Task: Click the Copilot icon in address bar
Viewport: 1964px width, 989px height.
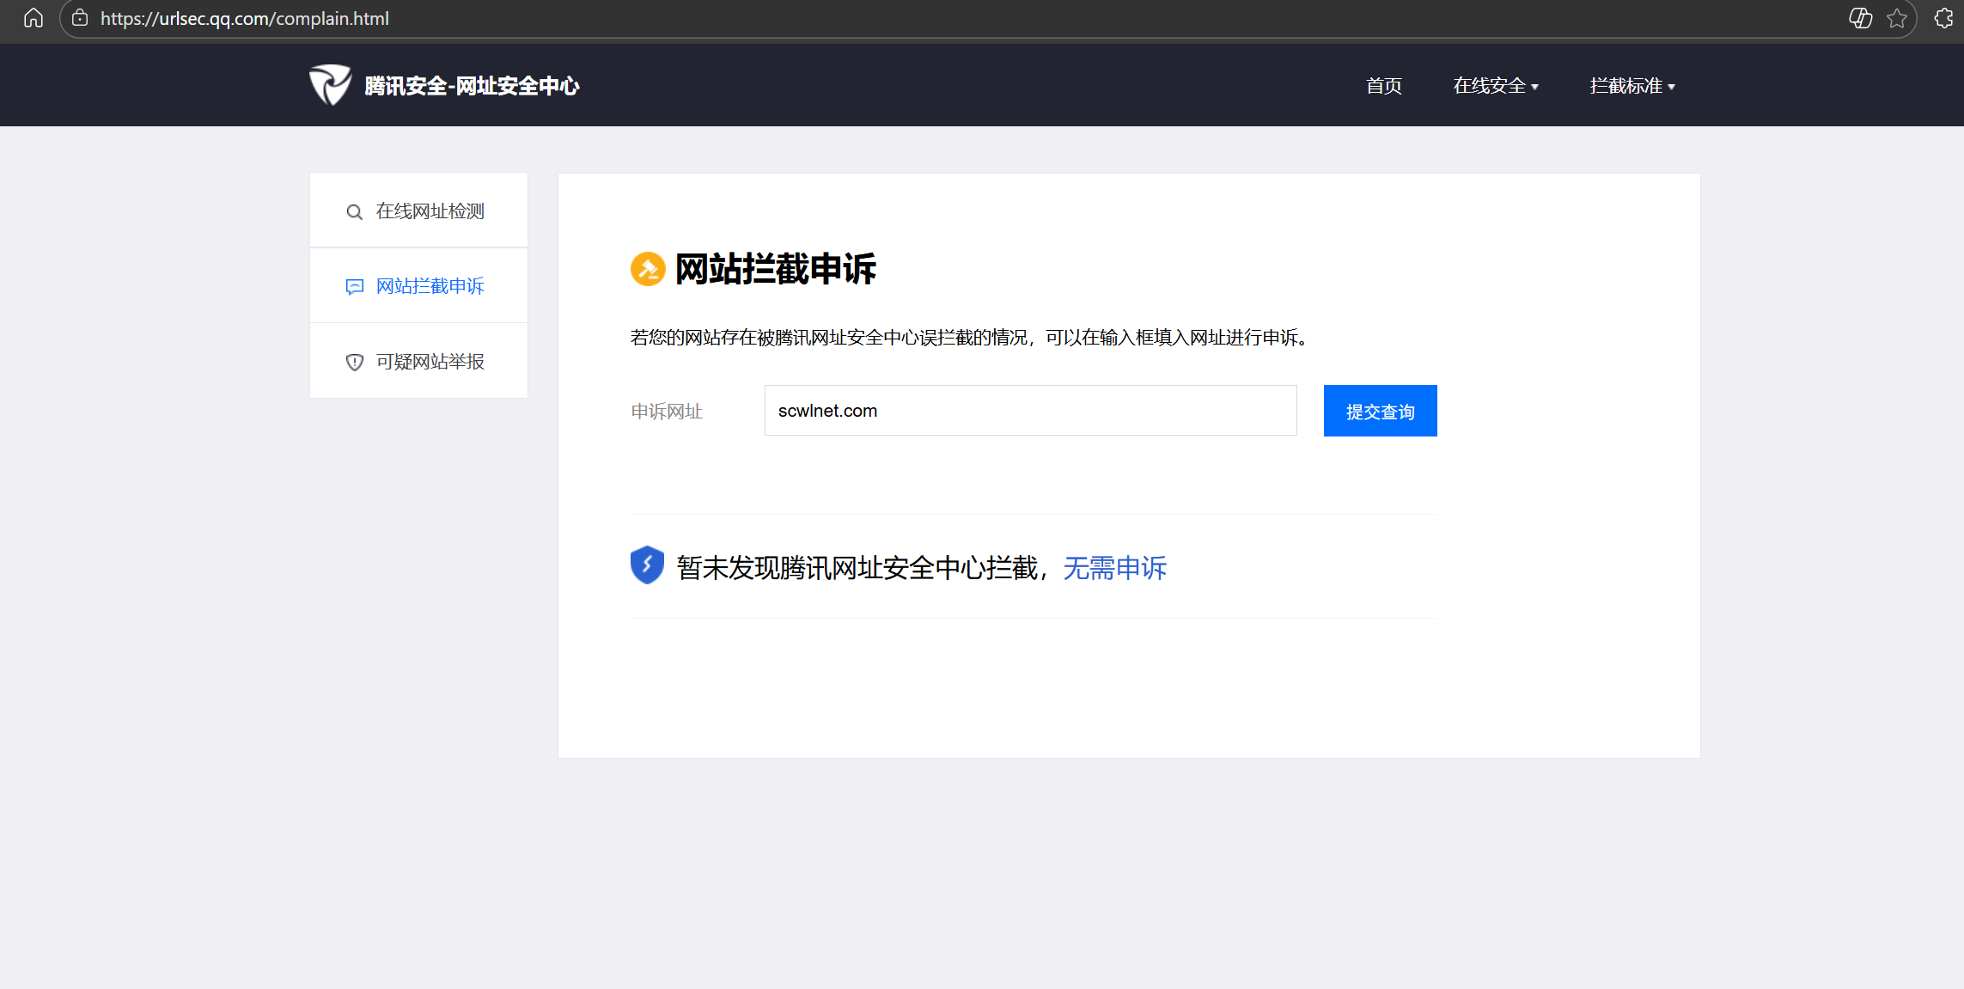Action: [1860, 18]
